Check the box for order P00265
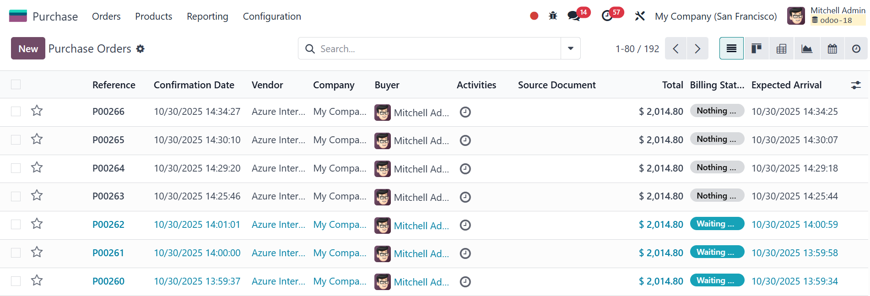The image size is (870, 296). tap(16, 140)
